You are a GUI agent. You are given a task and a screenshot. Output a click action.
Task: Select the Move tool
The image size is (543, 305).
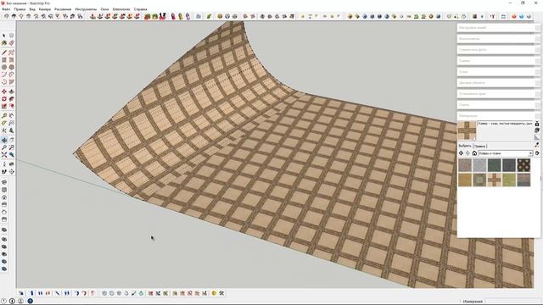point(3,91)
